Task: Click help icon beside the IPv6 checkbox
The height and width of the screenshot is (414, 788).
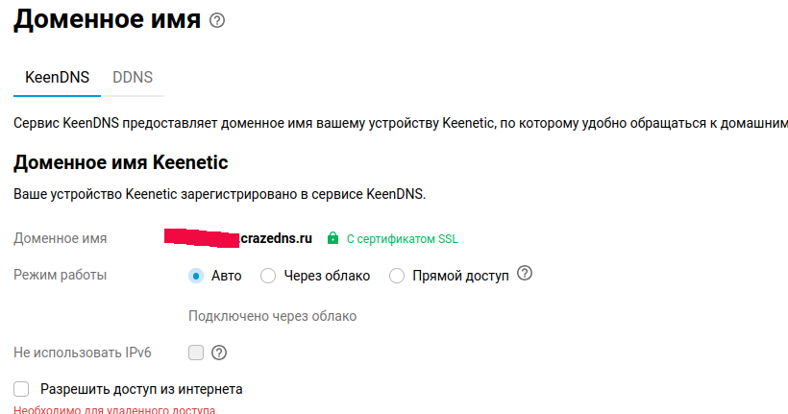Action: click(219, 353)
